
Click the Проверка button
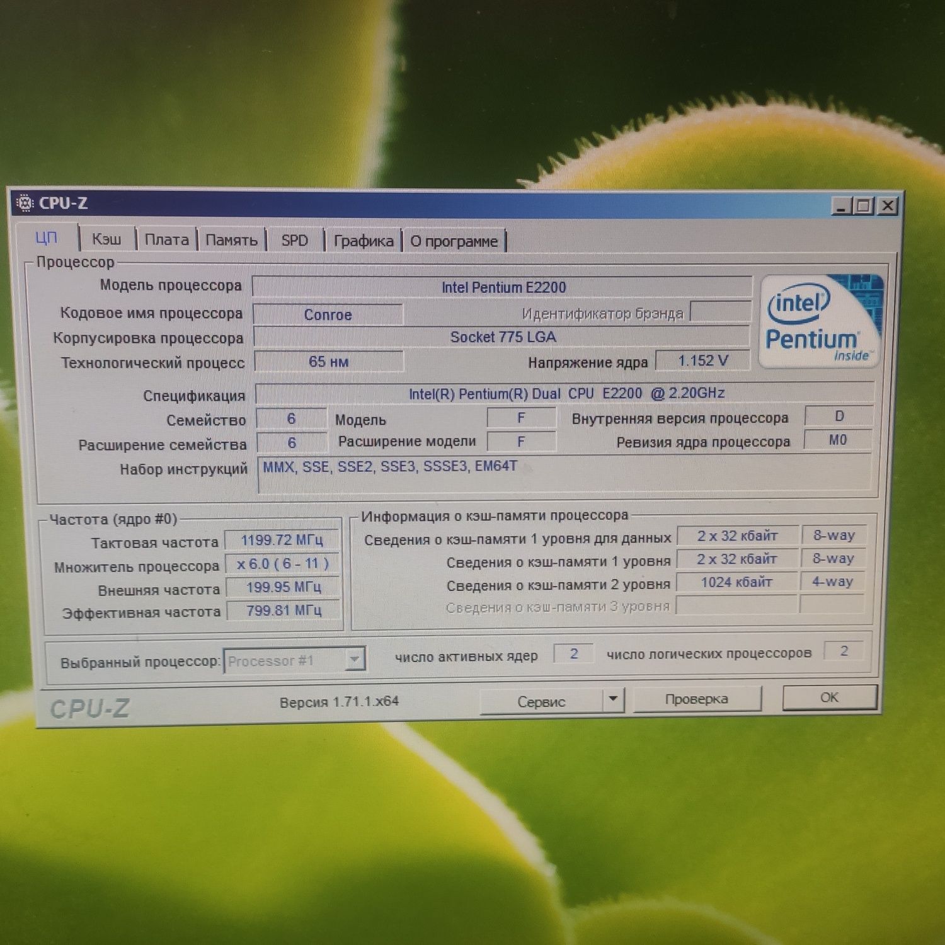[x=696, y=699]
